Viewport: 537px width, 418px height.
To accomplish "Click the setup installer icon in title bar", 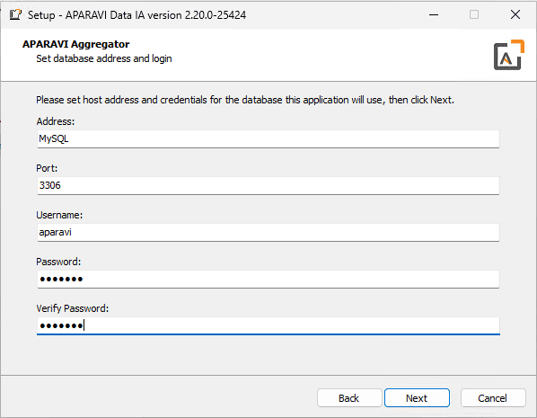I will [15, 14].
